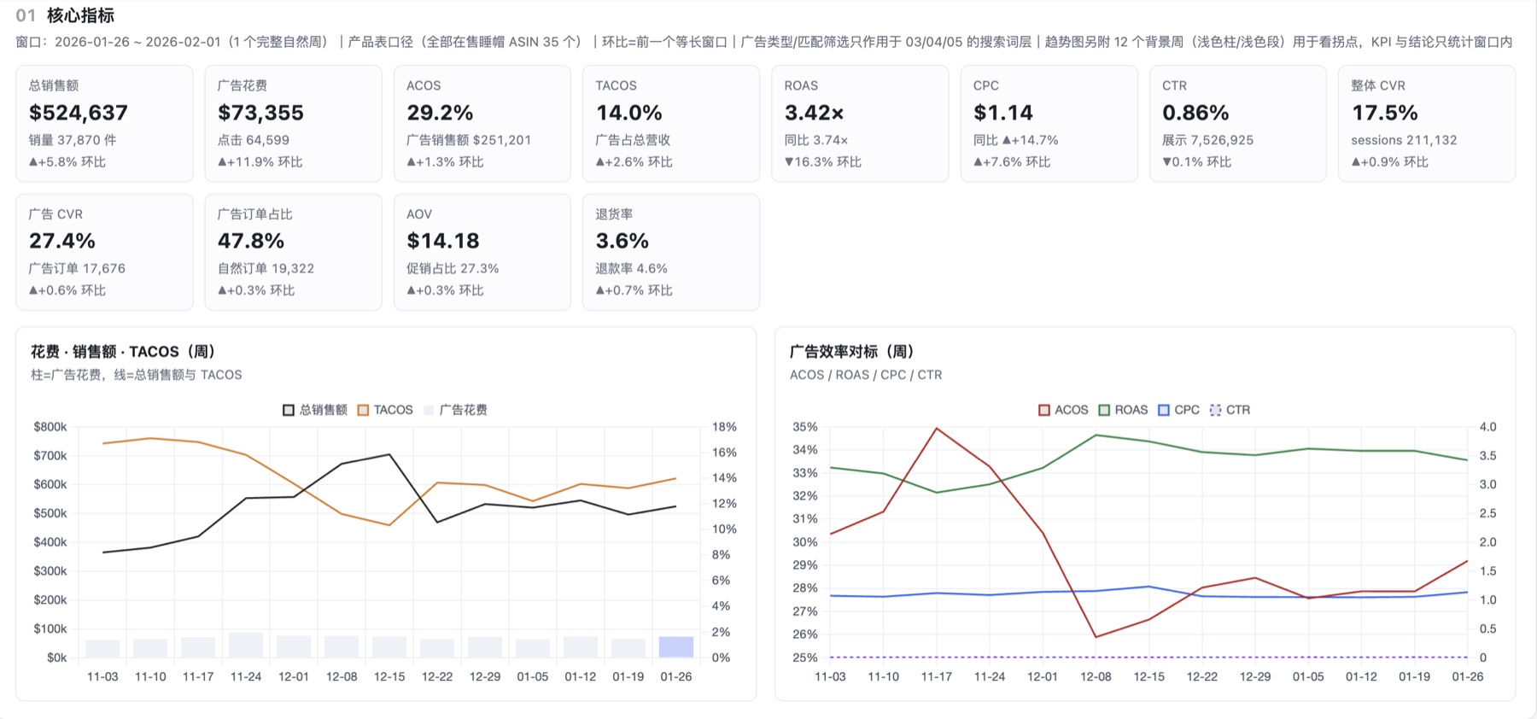Toggle TACOS legend series

pos(385,410)
